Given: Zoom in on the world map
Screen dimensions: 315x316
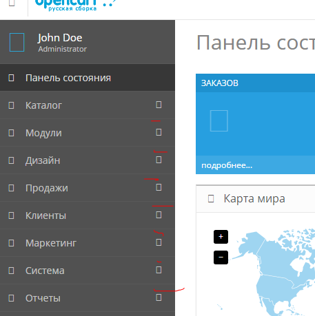Looking at the screenshot, I should [221, 237].
